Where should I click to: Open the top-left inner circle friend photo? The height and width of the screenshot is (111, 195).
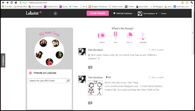[x=43, y=43]
